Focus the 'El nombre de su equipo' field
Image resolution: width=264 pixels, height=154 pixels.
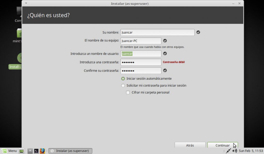[x=141, y=41]
